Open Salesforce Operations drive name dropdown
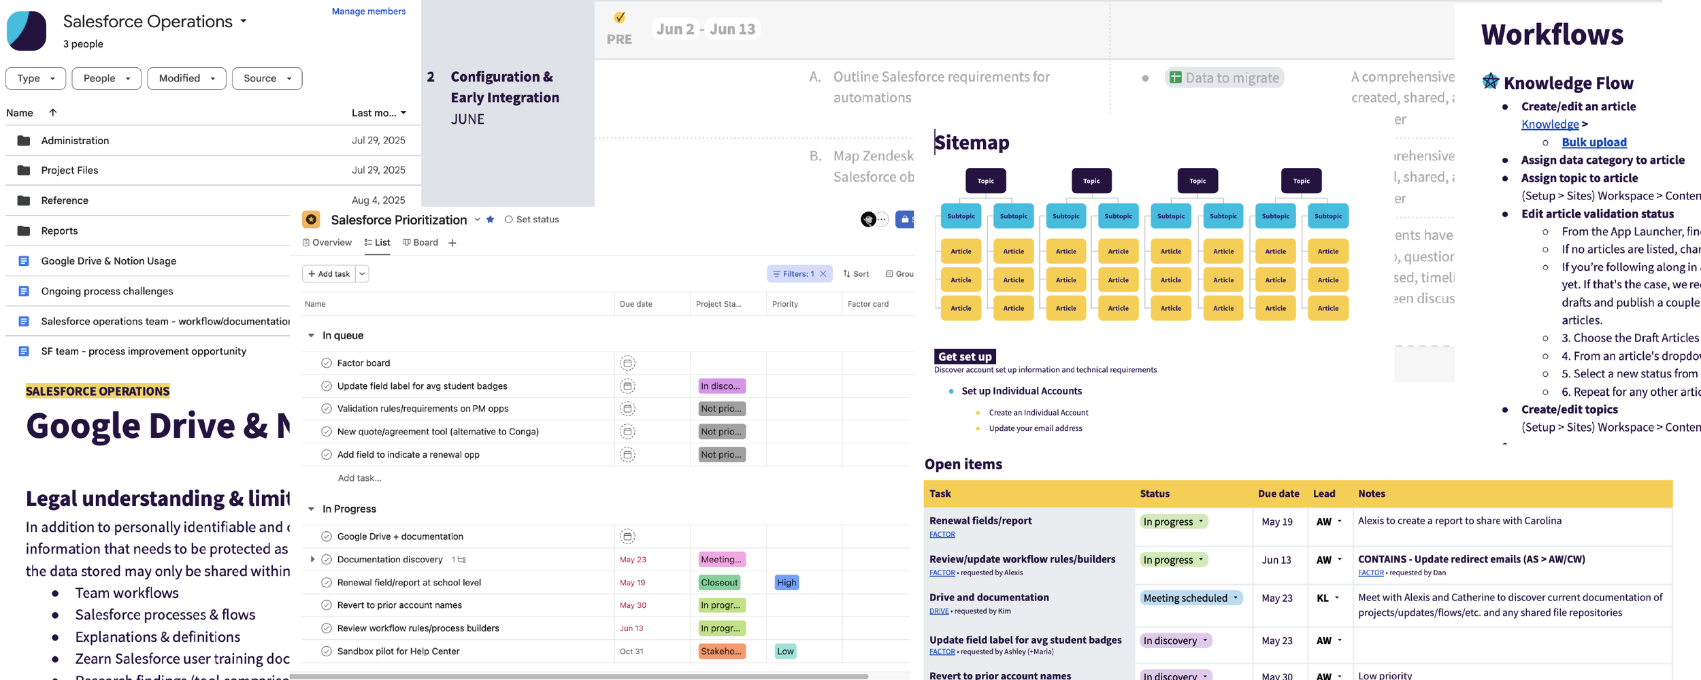This screenshot has width=1701, height=680. (x=244, y=22)
